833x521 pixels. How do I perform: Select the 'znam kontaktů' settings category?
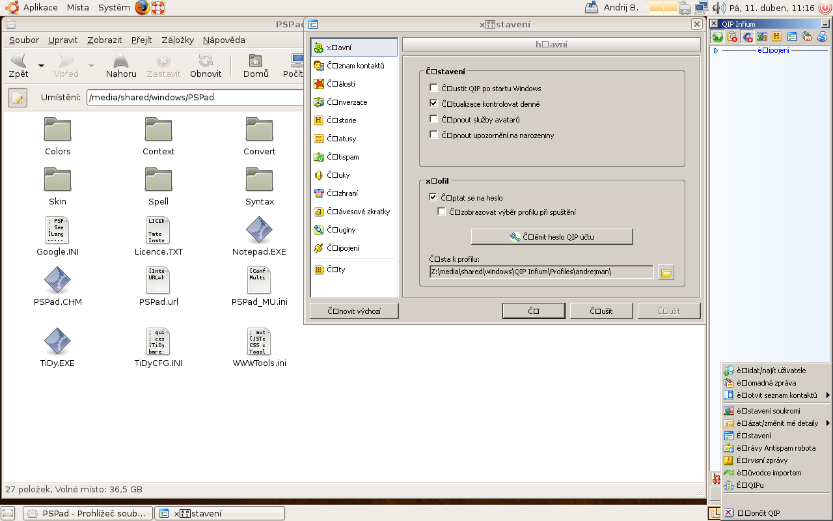coord(354,66)
